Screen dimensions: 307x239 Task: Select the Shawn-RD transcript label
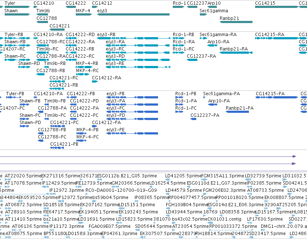pos(29,63)
